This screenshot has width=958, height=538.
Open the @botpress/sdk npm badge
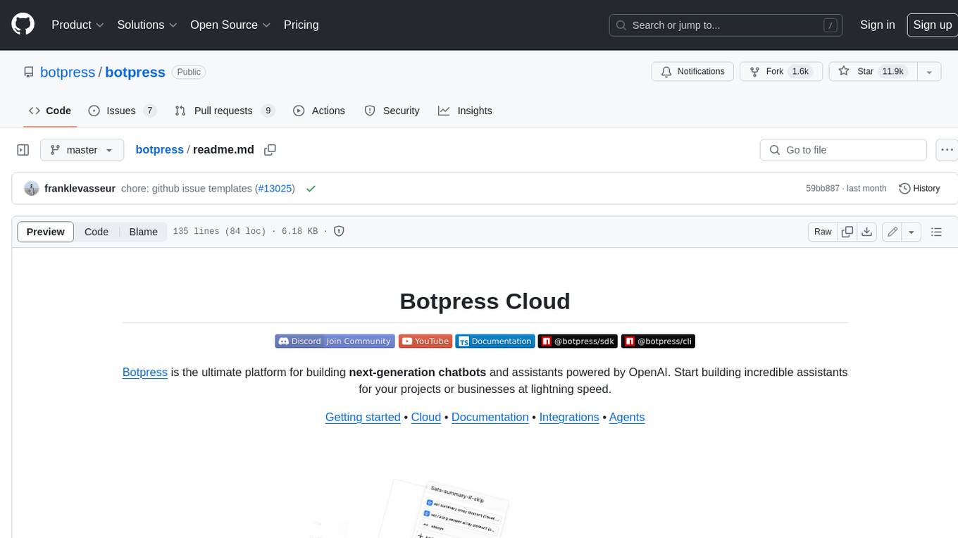pos(578,342)
